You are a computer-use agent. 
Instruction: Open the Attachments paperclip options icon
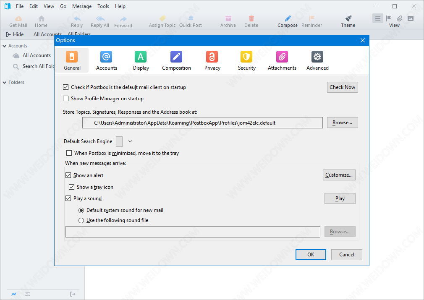point(282,57)
